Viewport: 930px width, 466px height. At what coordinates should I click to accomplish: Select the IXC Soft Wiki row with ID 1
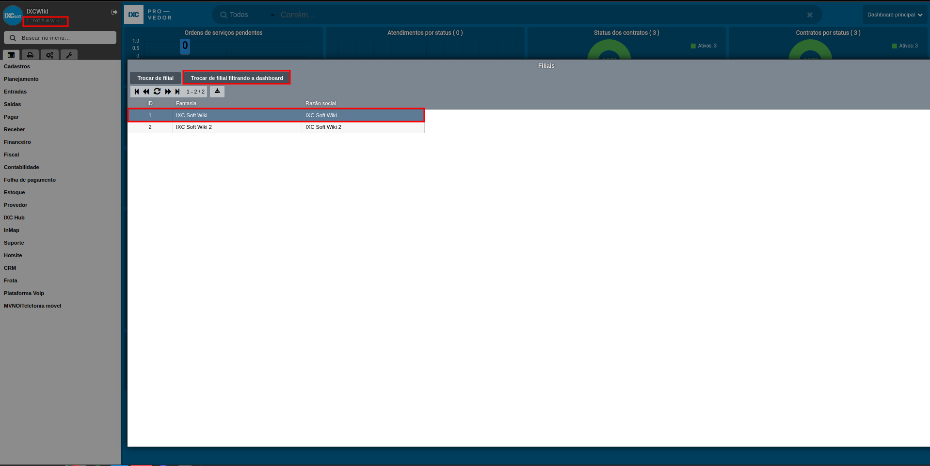pos(276,115)
